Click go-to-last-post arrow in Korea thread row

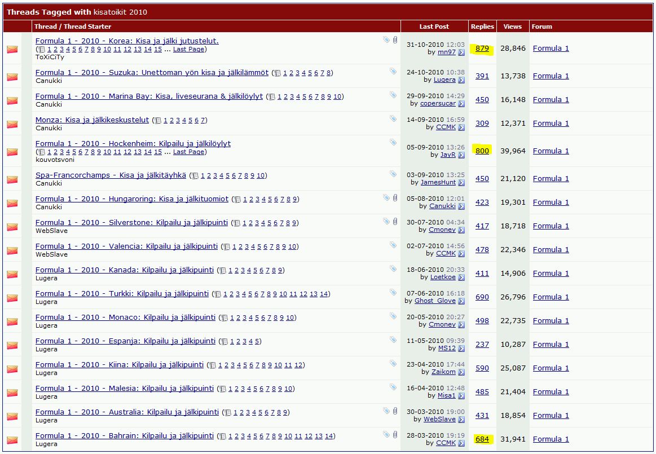pyautogui.click(x=461, y=52)
